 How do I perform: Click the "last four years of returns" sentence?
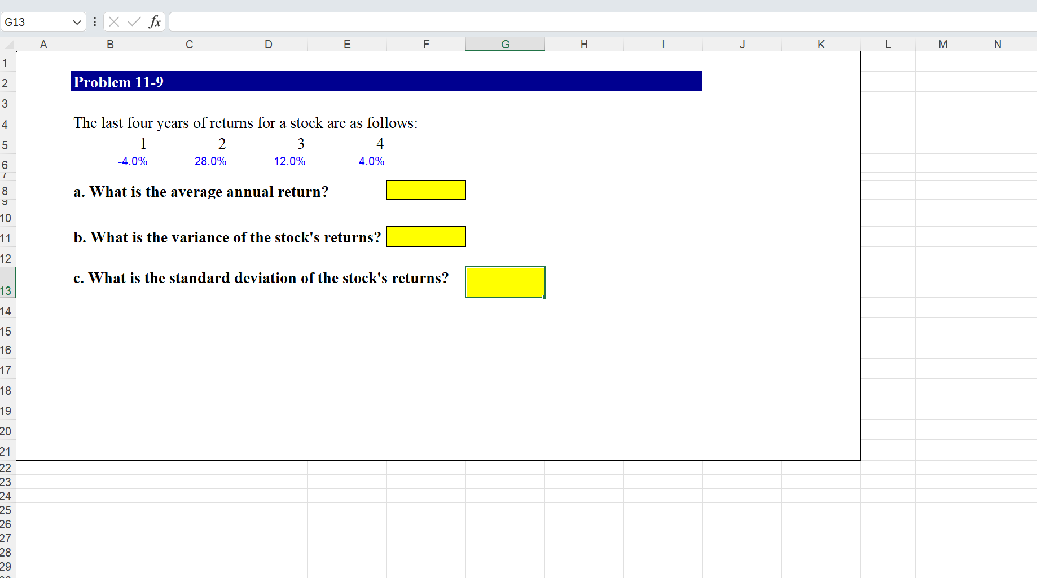coord(245,123)
